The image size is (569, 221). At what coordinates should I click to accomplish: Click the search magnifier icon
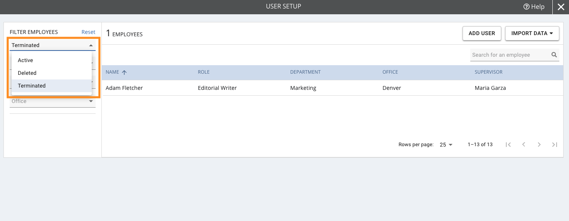(x=554, y=55)
